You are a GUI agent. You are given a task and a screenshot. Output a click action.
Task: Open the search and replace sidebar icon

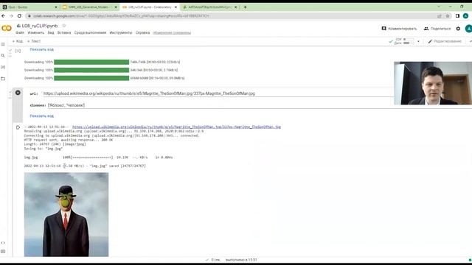[3, 56]
